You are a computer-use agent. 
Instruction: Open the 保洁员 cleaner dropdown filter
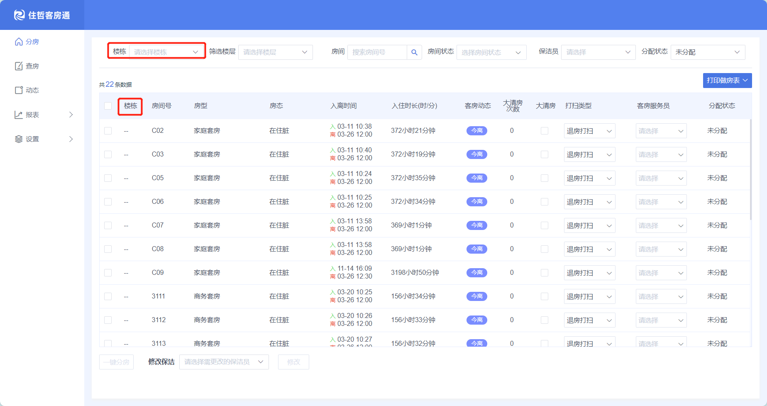[598, 52]
